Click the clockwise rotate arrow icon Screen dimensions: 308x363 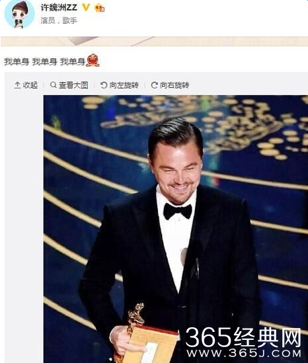coord(154,85)
